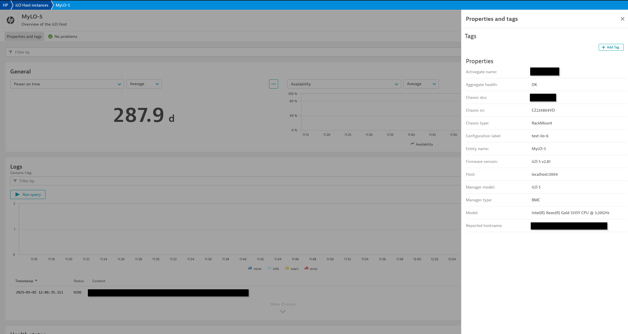Open the Availability metric dropdown
This screenshot has height=334, width=628.
pyautogui.click(x=344, y=84)
